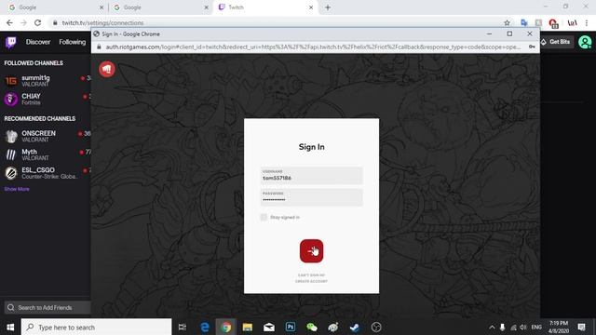Click Search to Add Friends field
596x335 pixels.
pos(47,307)
